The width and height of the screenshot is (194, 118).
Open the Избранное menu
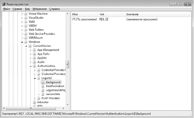(39, 9)
